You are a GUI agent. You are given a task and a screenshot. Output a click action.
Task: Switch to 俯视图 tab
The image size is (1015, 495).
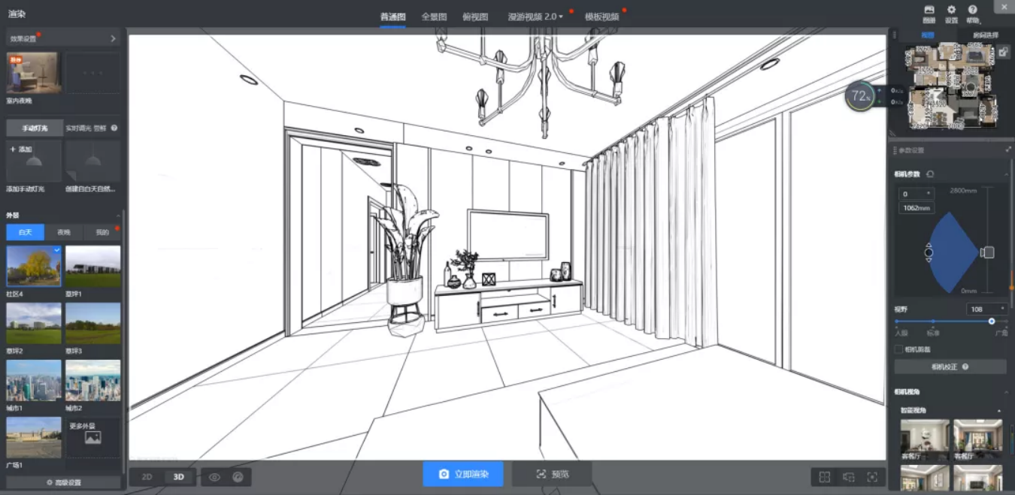(x=475, y=17)
